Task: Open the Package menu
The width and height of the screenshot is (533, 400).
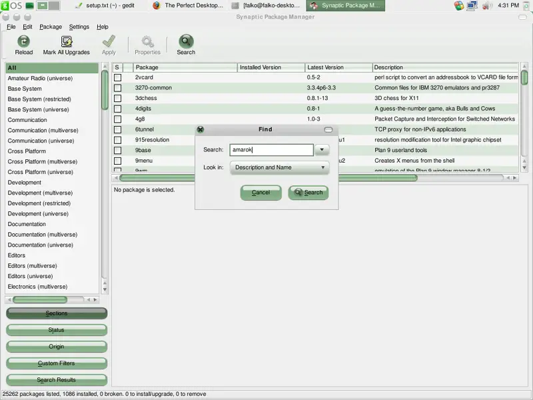Action: coord(51,27)
